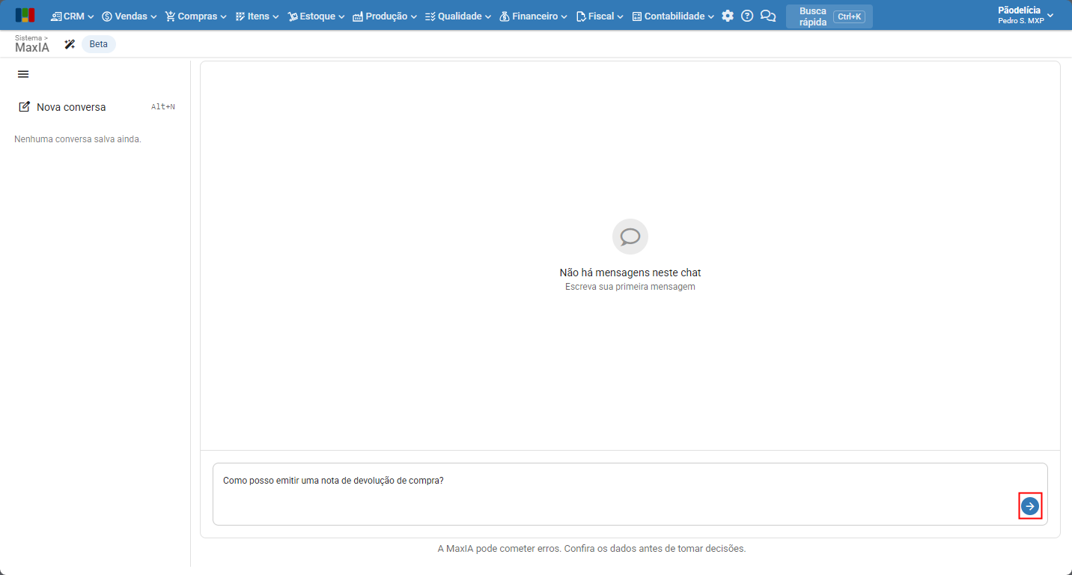The width and height of the screenshot is (1072, 575).
Task: Open the Itens menu
Action: 257,16
